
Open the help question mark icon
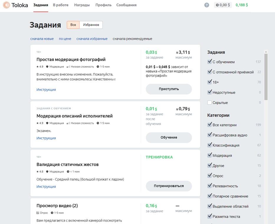[207, 5]
